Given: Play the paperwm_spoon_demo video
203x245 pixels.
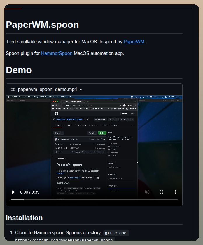Looking at the screenshot, I should pyautogui.click(x=13, y=192).
